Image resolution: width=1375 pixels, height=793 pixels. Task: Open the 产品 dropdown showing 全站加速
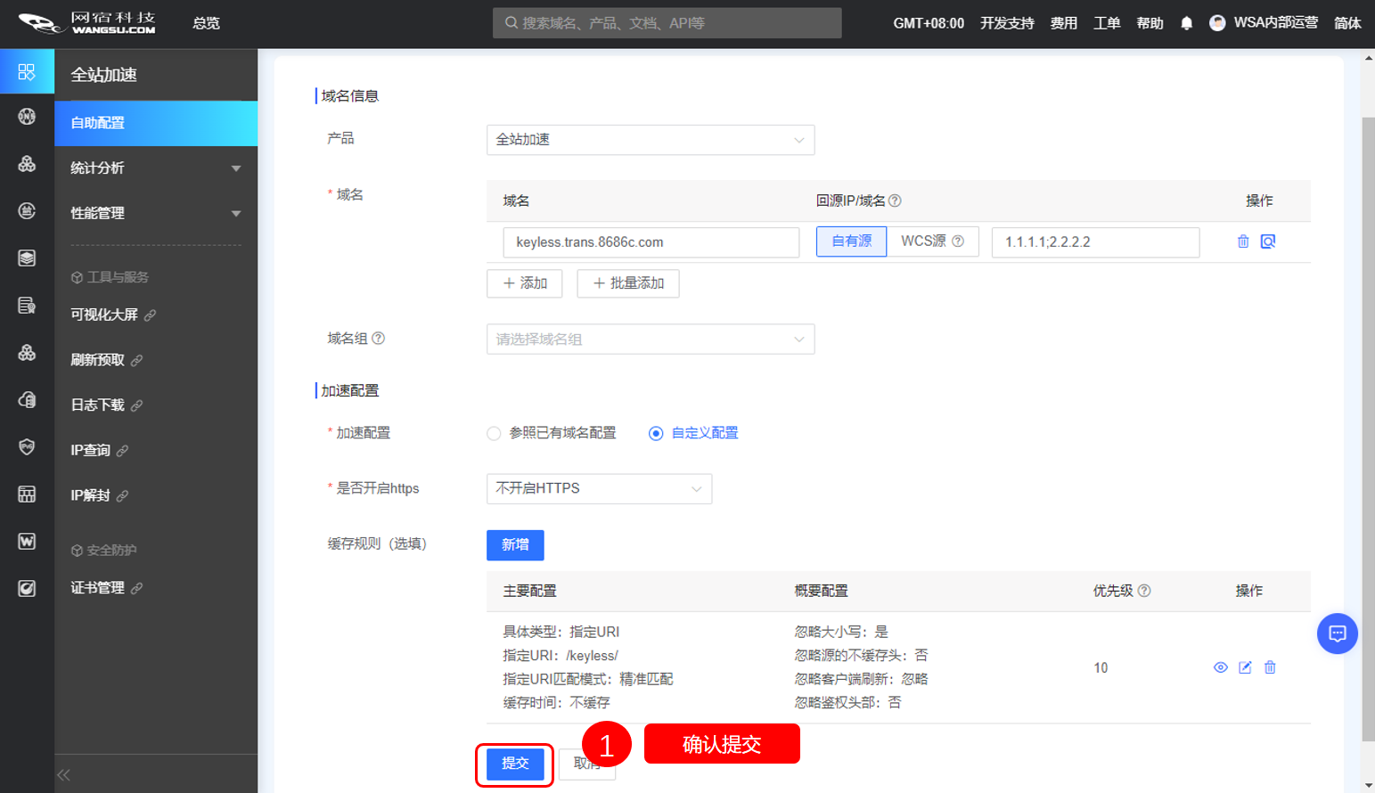pos(651,140)
